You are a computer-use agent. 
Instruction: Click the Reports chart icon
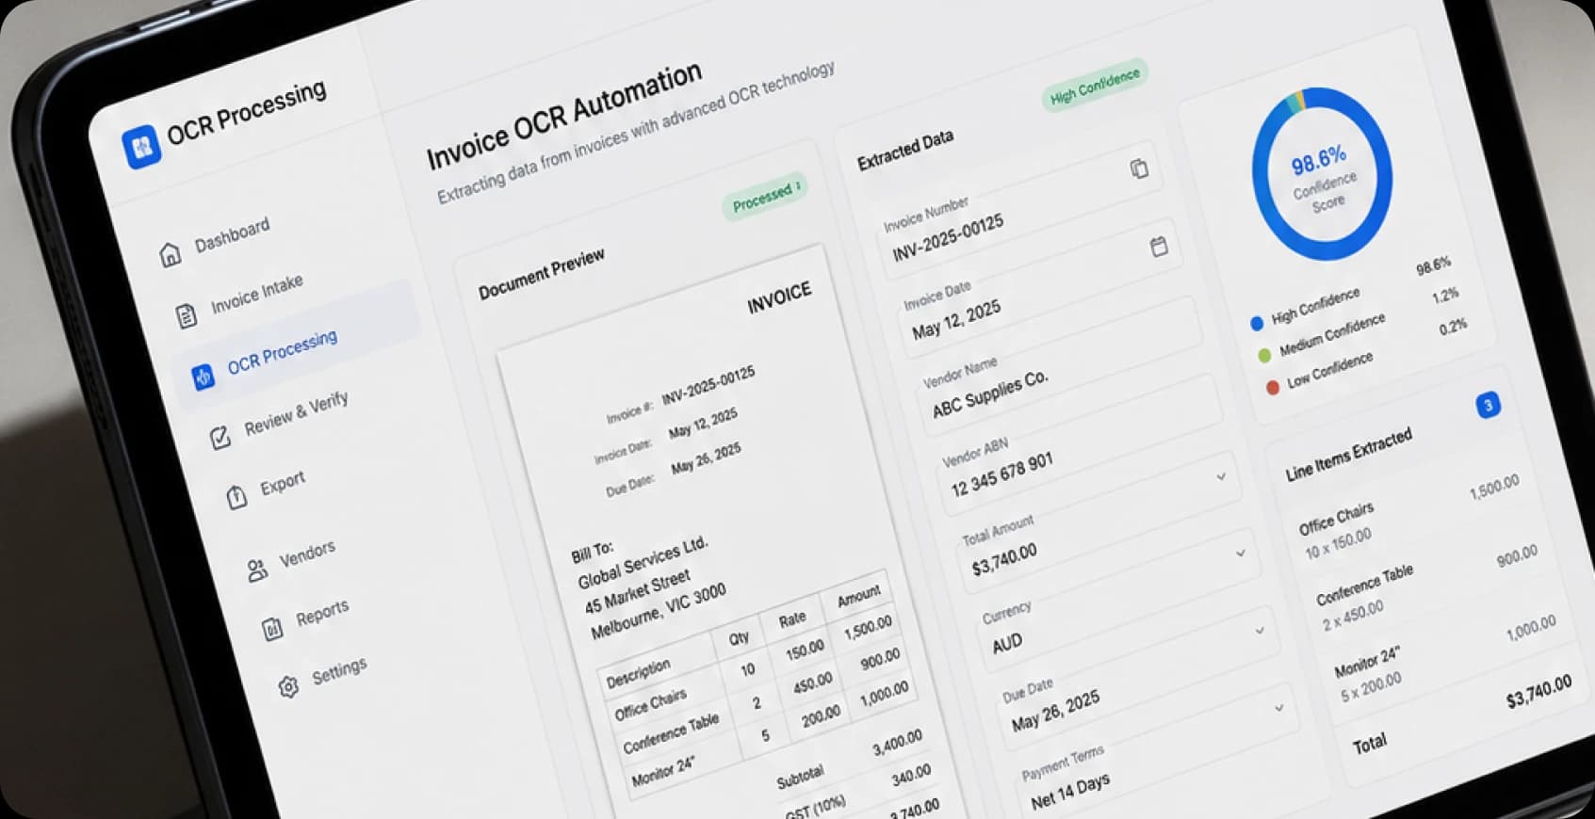click(x=272, y=628)
